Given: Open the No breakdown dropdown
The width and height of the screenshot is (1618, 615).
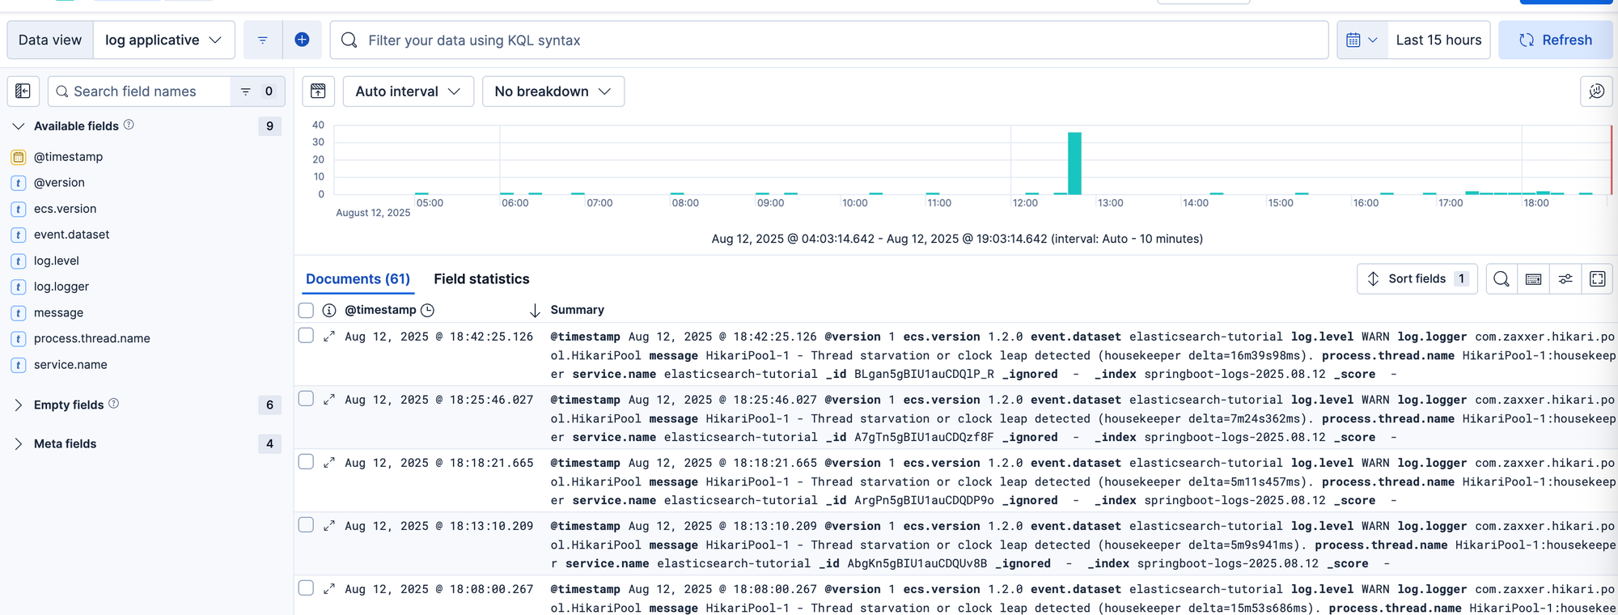Looking at the screenshot, I should [553, 91].
